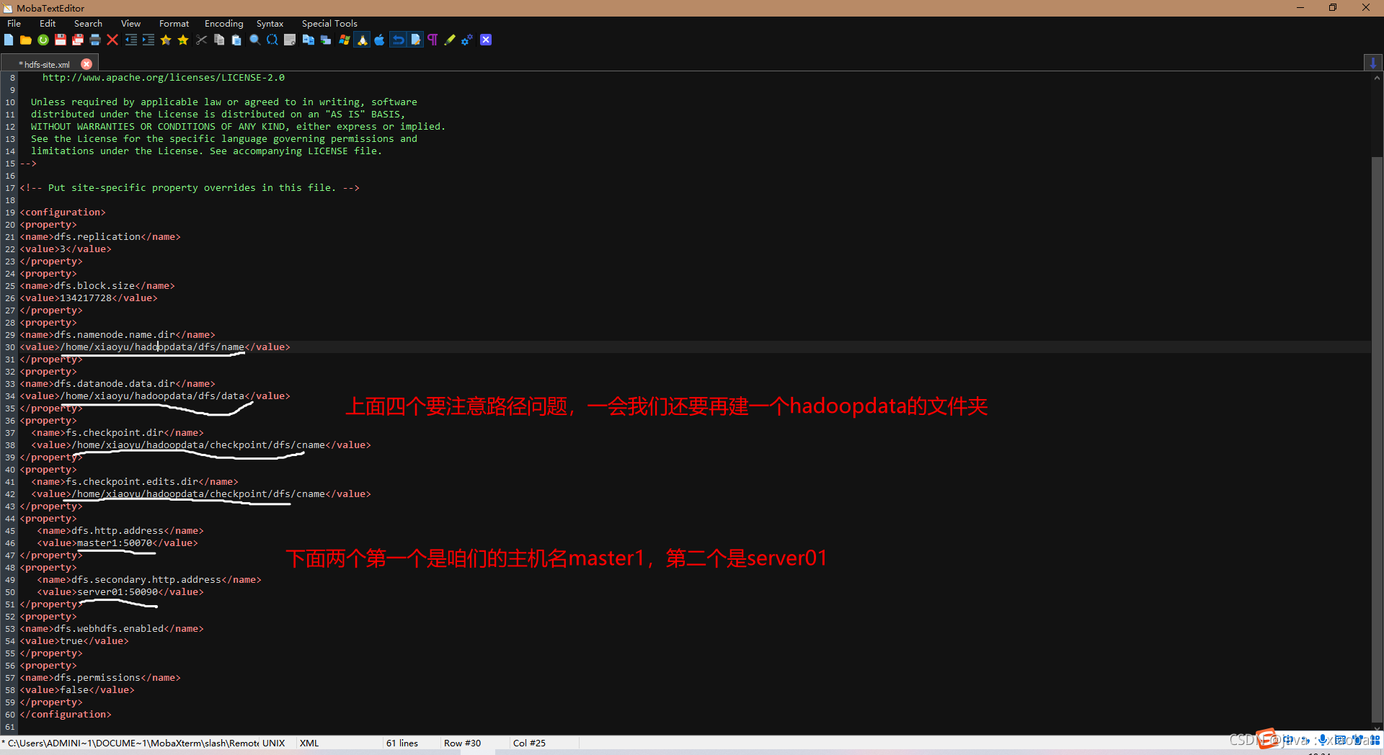Paste from clipboard toolbar icon
The height and width of the screenshot is (755, 1384).
coord(236,40)
